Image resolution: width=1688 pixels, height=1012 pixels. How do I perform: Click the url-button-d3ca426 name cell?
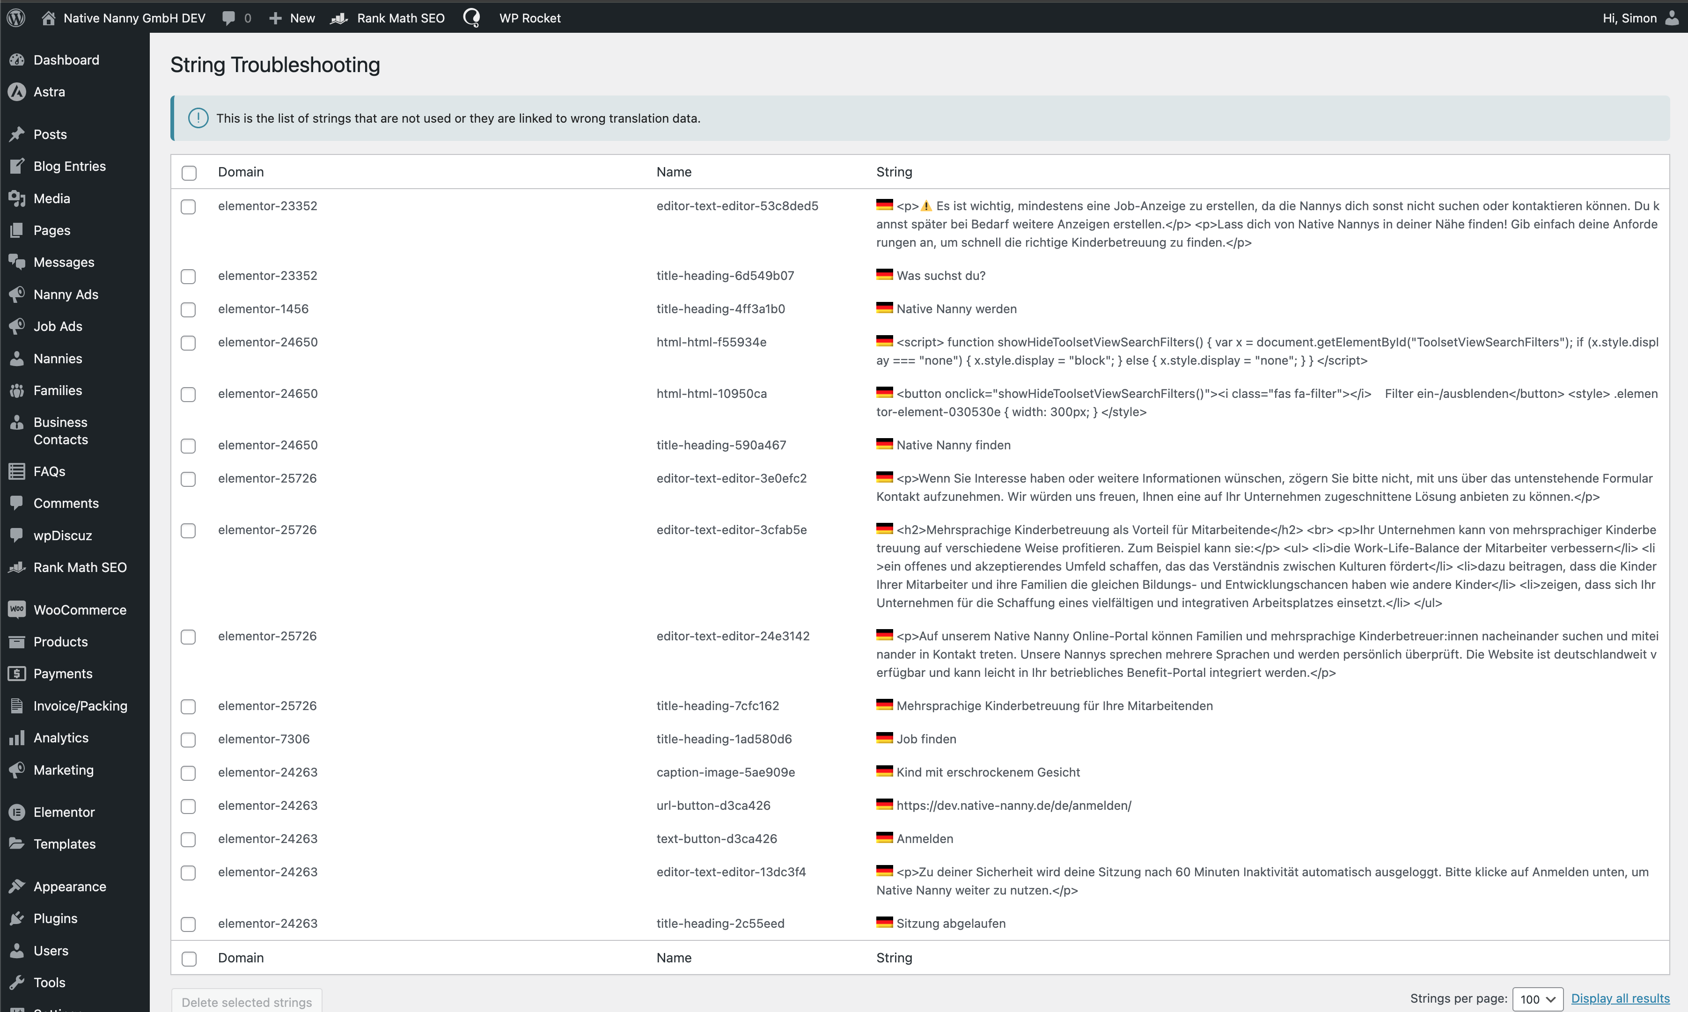[x=713, y=806]
